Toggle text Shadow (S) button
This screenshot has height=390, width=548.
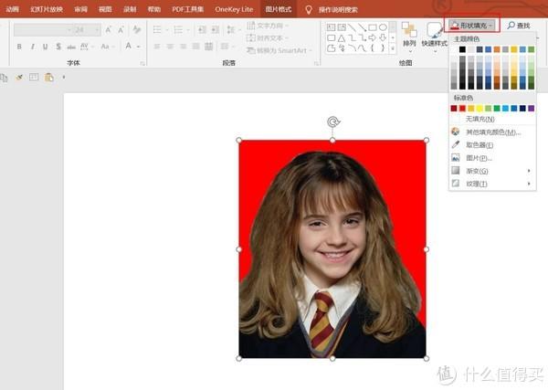[58, 47]
